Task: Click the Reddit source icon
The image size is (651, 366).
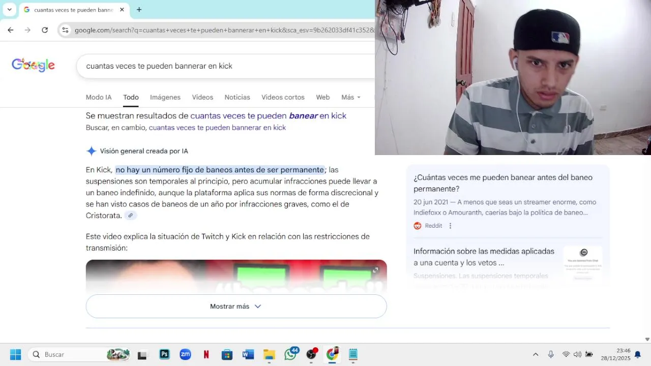Action: pyautogui.click(x=418, y=226)
